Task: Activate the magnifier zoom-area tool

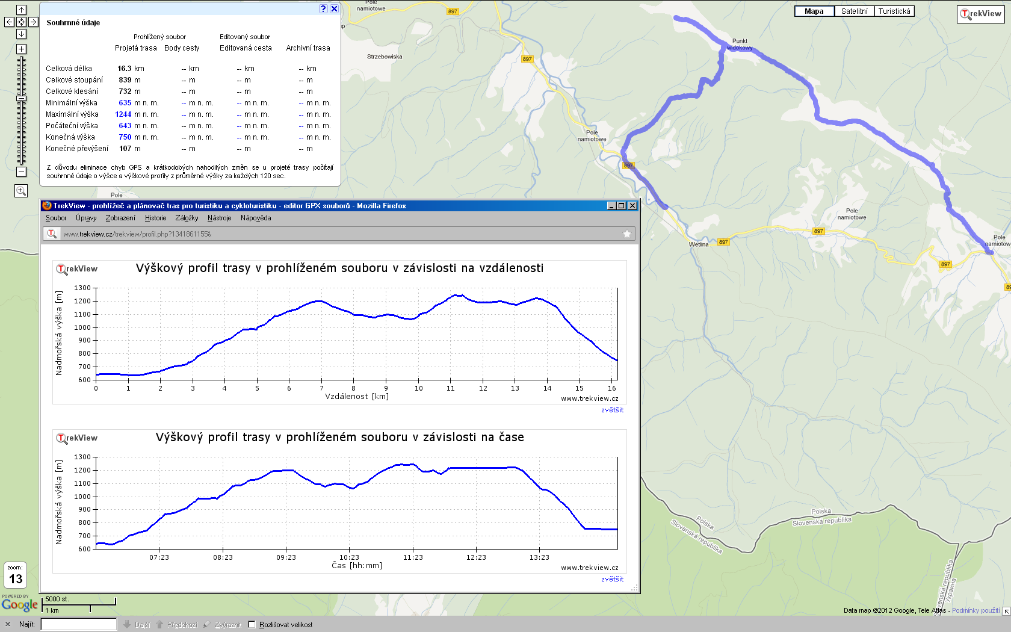Action: point(21,191)
